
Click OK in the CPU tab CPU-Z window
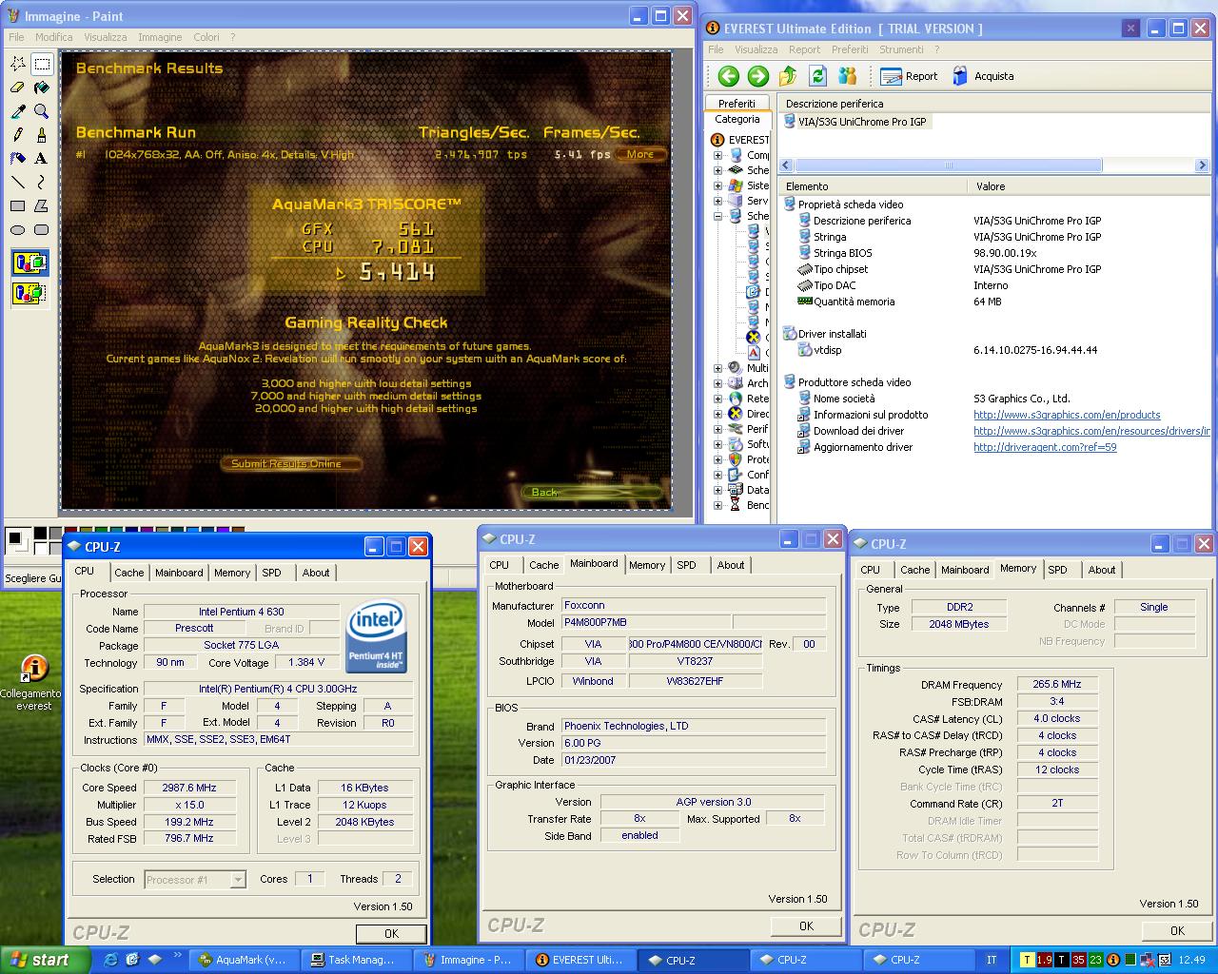pos(391,933)
